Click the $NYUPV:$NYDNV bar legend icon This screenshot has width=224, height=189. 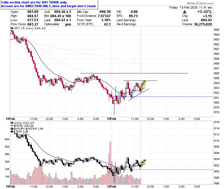[12, 129]
